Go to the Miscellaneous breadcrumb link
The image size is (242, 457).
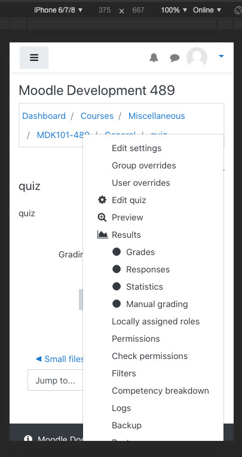pos(157,116)
